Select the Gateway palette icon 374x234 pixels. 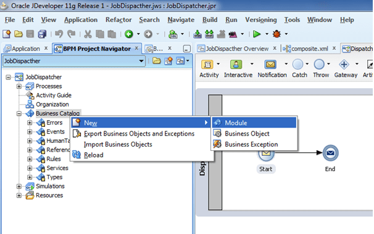[x=344, y=64]
